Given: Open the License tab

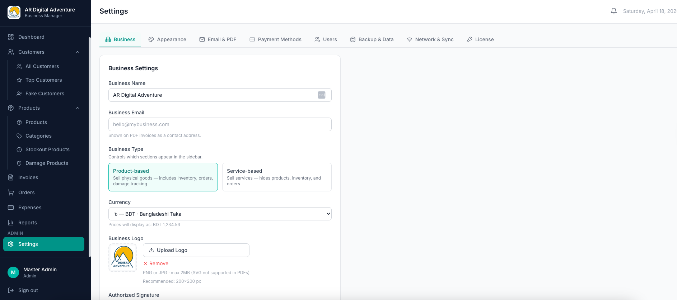Looking at the screenshot, I should tap(480, 39).
